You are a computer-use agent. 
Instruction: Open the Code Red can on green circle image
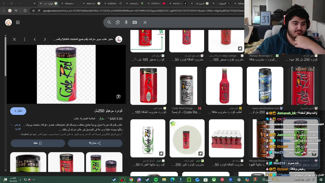point(187,139)
